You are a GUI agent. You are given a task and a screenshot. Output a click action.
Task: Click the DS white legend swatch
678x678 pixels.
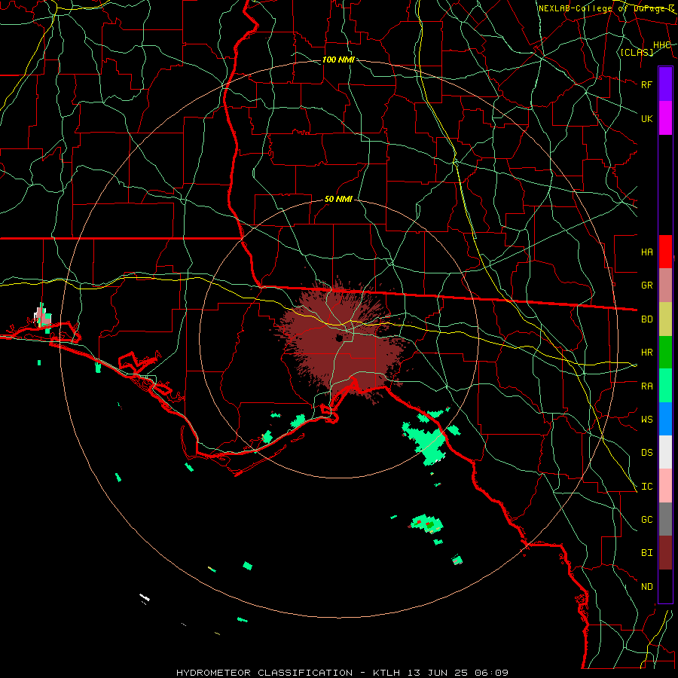[665, 452]
